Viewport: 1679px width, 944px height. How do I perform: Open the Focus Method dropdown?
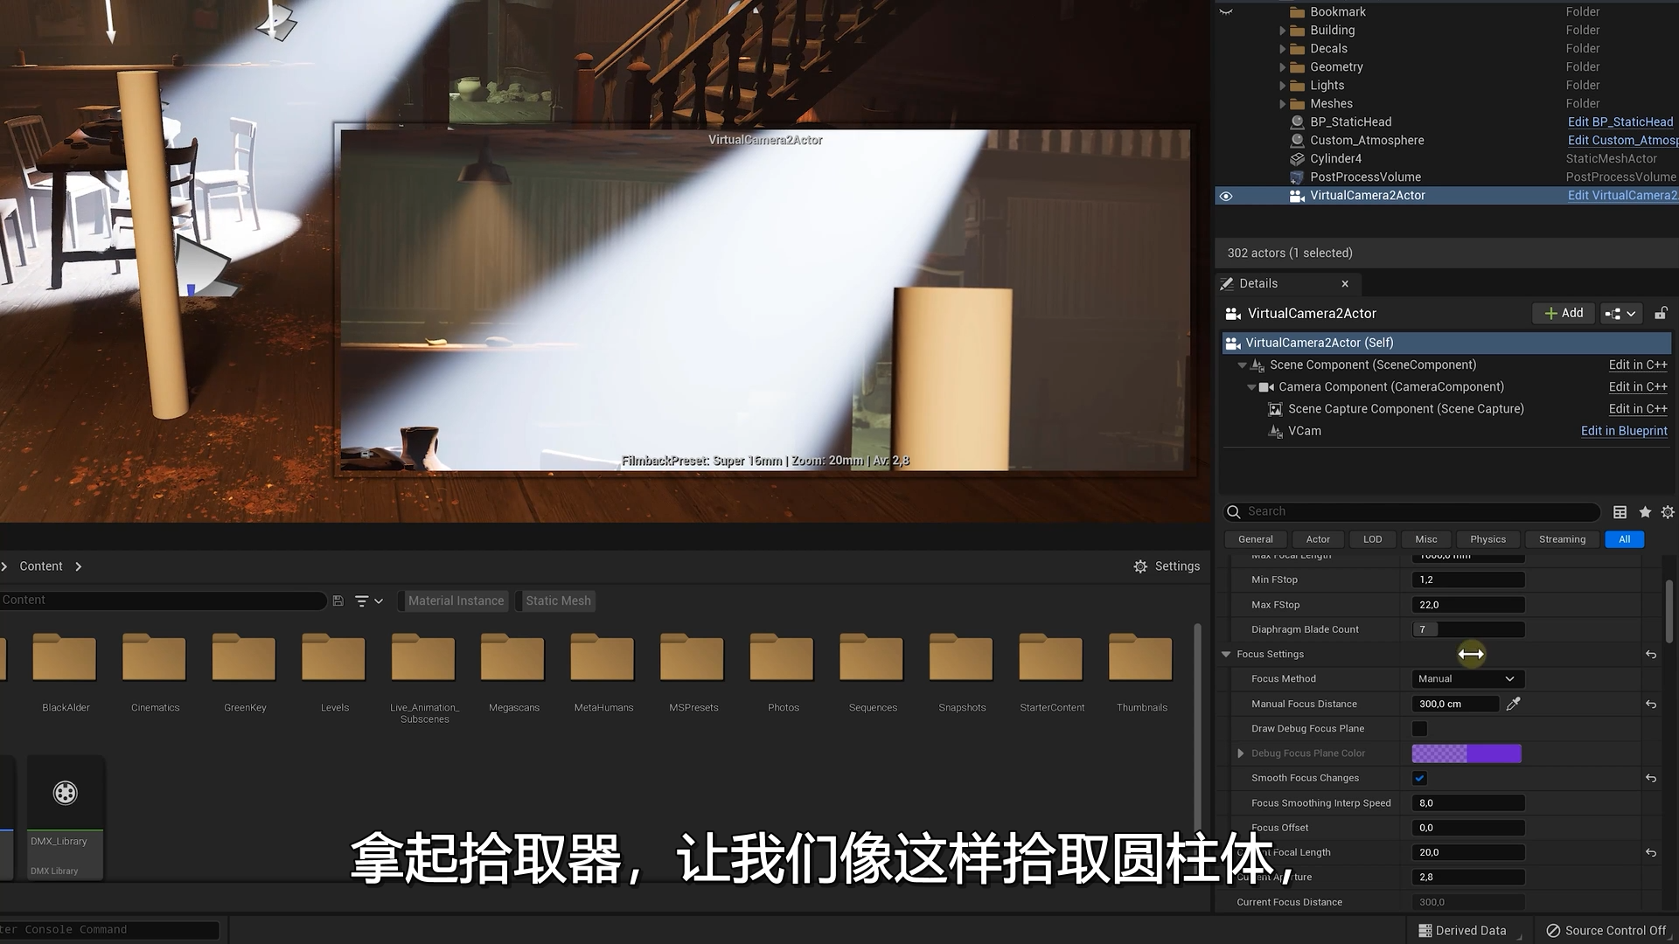coord(1468,679)
